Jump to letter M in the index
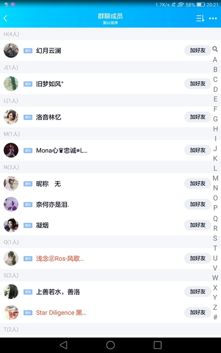The image size is (221, 353). pos(215,178)
